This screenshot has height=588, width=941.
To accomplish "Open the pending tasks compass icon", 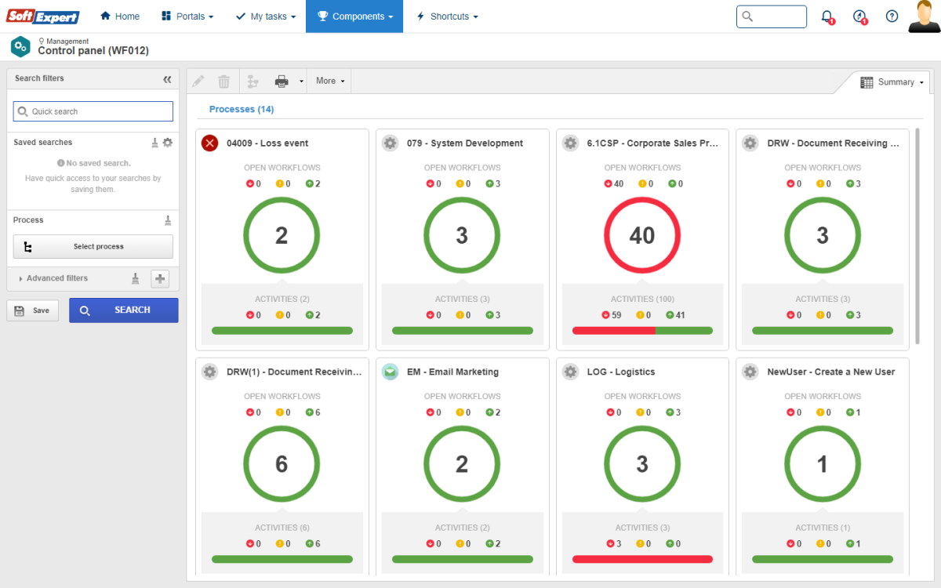I will click(859, 16).
